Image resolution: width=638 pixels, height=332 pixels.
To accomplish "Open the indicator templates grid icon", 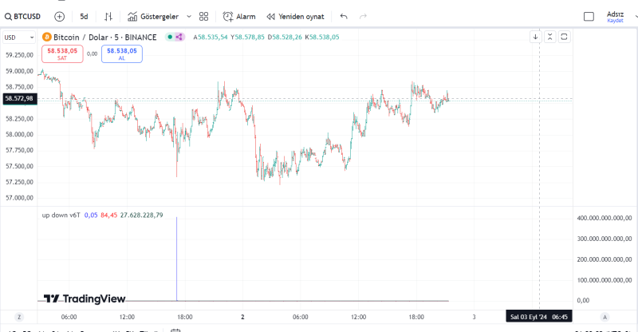I will (x=203, y=16).
